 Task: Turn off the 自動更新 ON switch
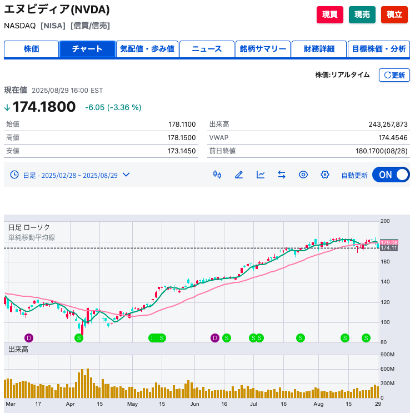pos(391,175)
